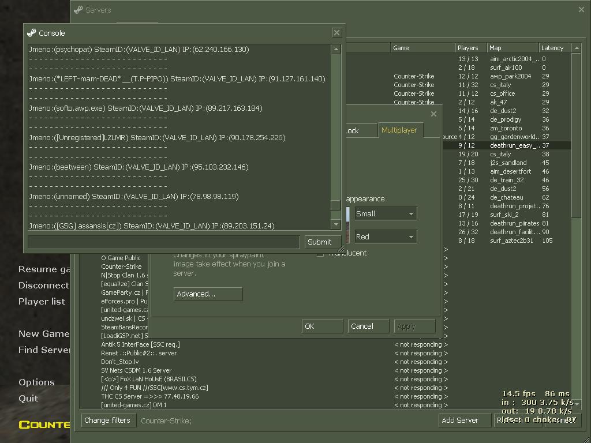The image size is (591, 443).
Task: Select the surf_ski_2 server row
Action: click(x=507, y=215)
